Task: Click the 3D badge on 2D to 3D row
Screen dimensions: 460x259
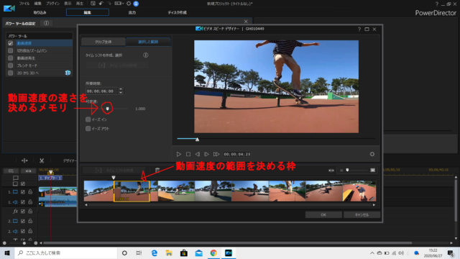Action: (x=68, y=73)
